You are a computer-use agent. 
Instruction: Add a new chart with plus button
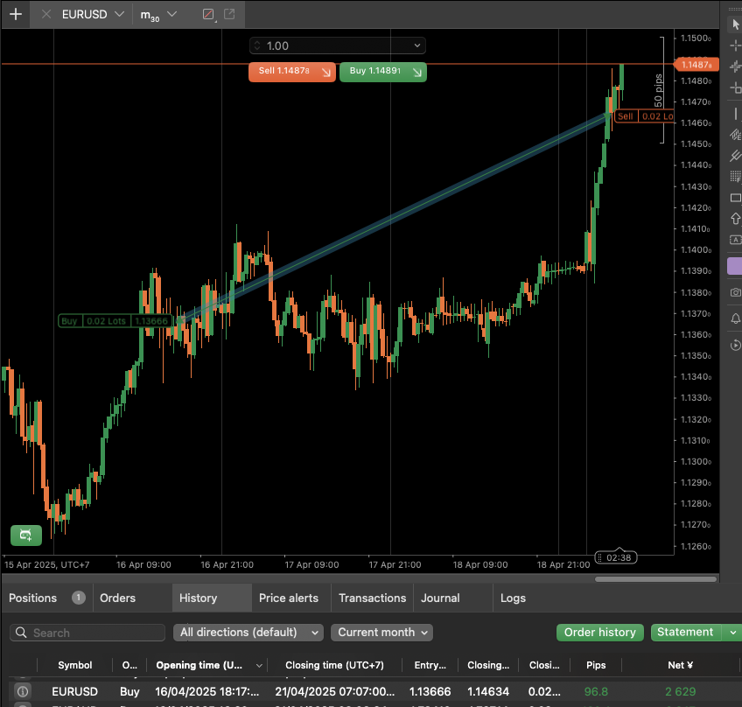16,15
